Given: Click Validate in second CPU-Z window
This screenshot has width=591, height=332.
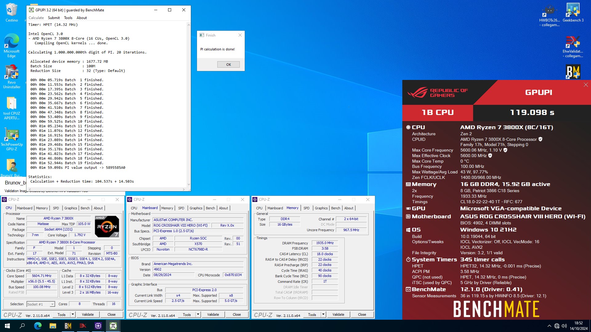Looking at the screenshot, I should tap(213, 314).
